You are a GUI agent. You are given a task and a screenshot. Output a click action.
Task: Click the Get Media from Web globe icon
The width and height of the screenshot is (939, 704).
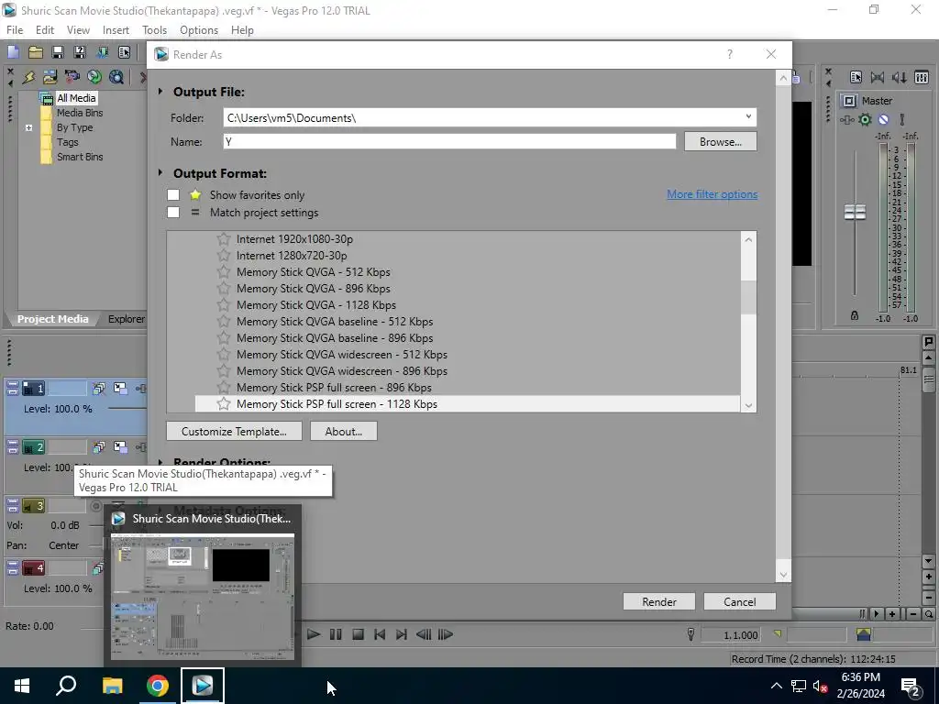[116, 77]
